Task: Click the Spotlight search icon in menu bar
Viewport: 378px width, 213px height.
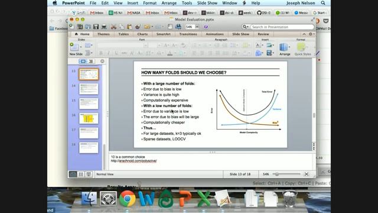Action: pyautogui.click(x=323, y=3)
